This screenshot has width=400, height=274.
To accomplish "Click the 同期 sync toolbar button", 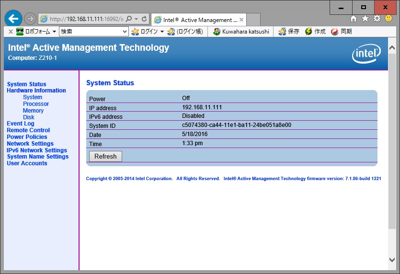I will tap(342, 32).
